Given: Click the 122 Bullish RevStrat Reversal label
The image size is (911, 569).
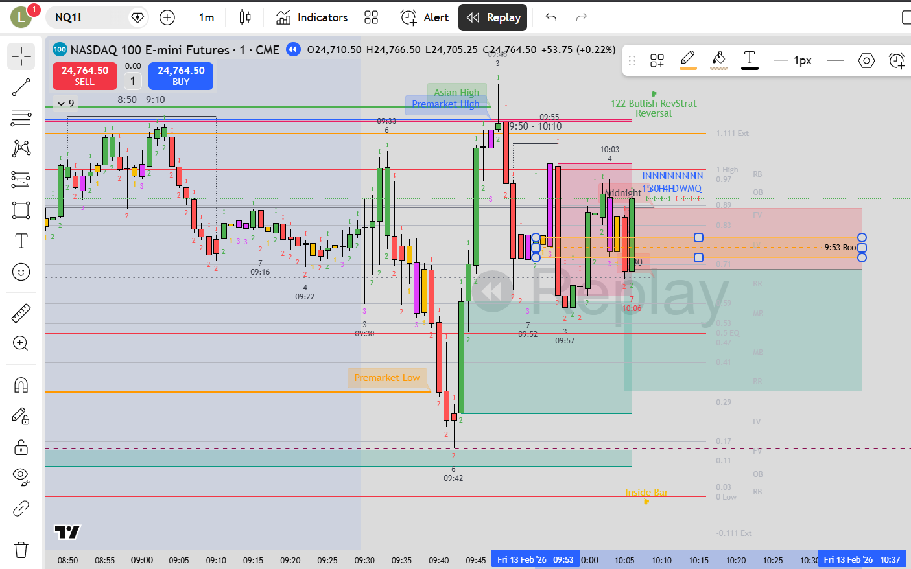Looking at the screenshot, I should pos(654,108).
